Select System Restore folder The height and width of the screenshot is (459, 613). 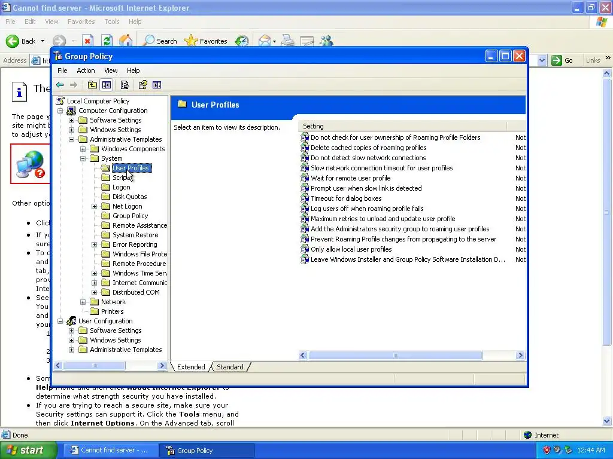pyautogui.click(x=135, y=235)
